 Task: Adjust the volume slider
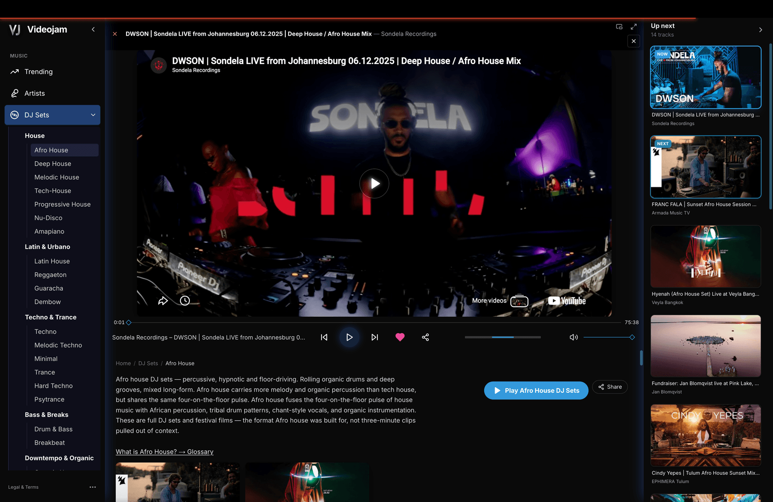point(609,337)
